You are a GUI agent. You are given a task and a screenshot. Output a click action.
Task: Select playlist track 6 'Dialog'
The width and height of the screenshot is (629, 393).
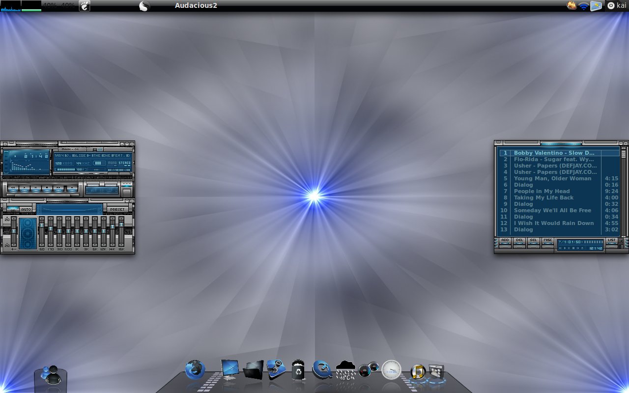(x=559, y=185)
